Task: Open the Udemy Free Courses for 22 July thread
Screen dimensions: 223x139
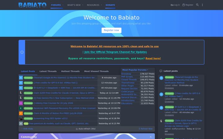Action: [54, 103]
